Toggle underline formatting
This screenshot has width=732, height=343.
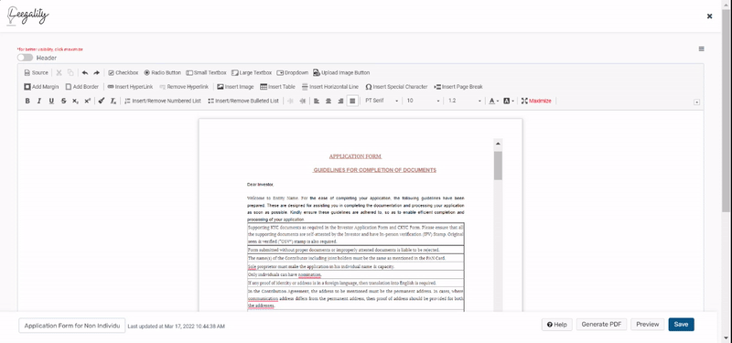point(51,101)
